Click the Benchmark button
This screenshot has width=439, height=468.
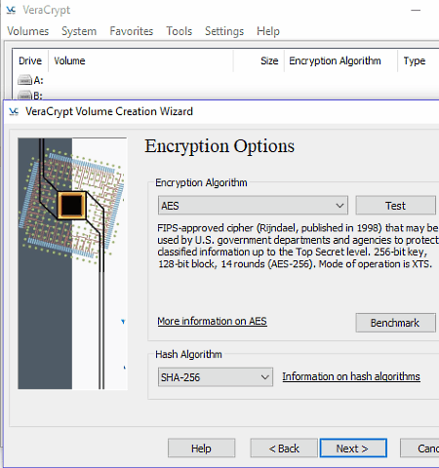(x=395, y=323)
